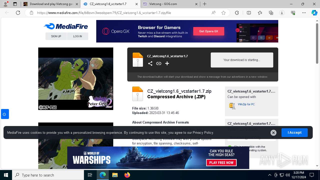
Task: Click the SIGN UP button
Action: pos(56,36)
